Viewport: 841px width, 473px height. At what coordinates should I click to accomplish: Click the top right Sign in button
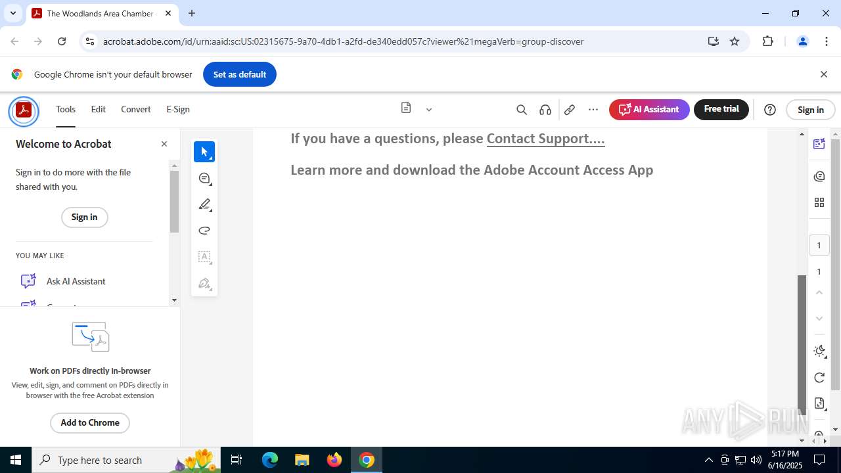(x=811, y=110)
